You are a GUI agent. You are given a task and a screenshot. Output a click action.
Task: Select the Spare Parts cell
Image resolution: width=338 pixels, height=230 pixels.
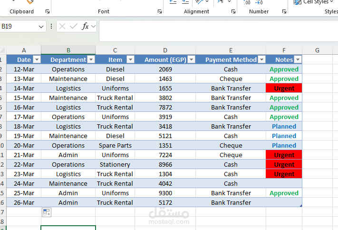point(115,145)
